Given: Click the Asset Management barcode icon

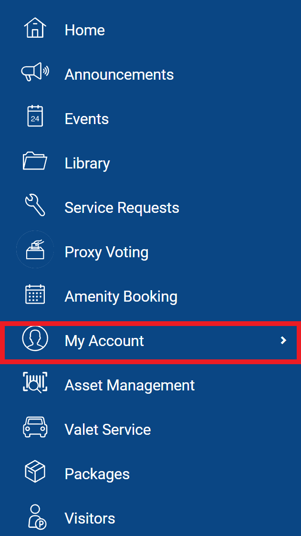Looking at the screenshot, I should pyautogui.click(x=35, y=382).
